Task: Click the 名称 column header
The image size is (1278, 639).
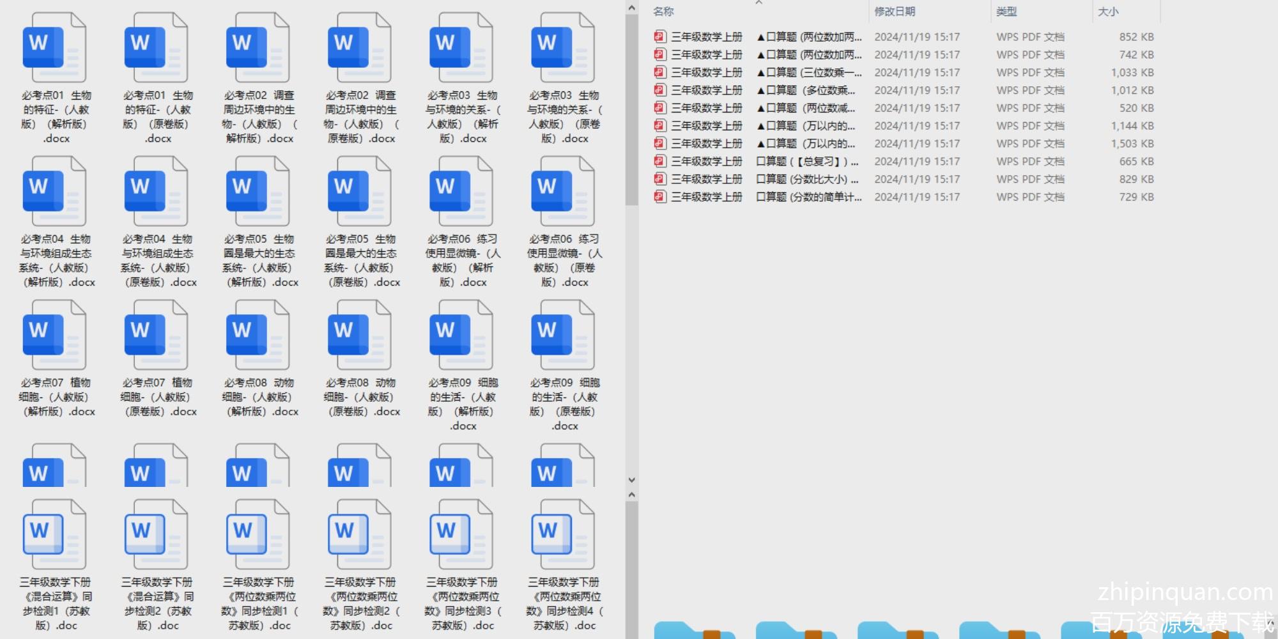Action: click(x=663, y=12)
